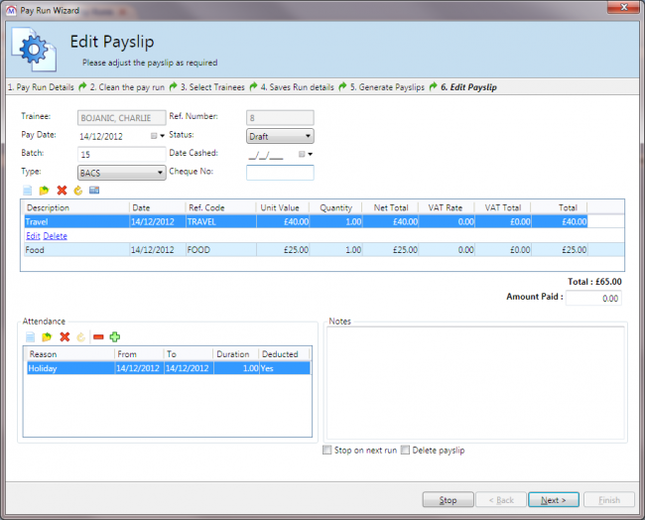Click the Delete link under Travel row

point(56,236)
